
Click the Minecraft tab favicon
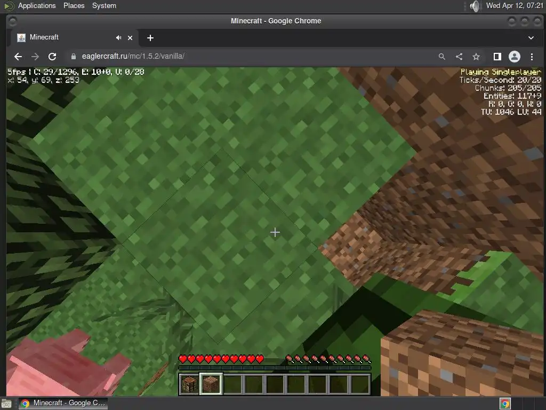(21, 38)
